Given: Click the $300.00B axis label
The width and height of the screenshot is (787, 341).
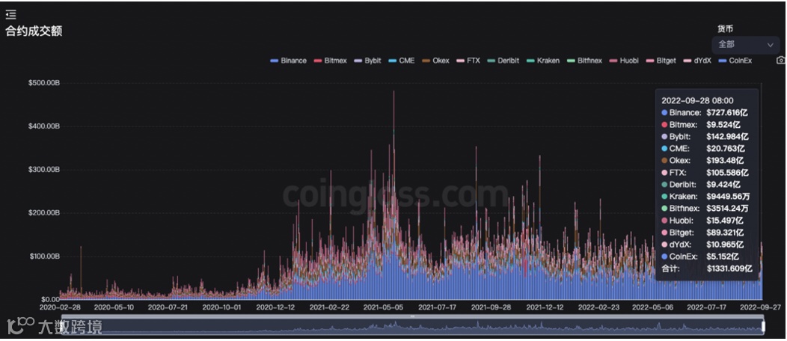Looking at the screenshot, I should [44, 170].
